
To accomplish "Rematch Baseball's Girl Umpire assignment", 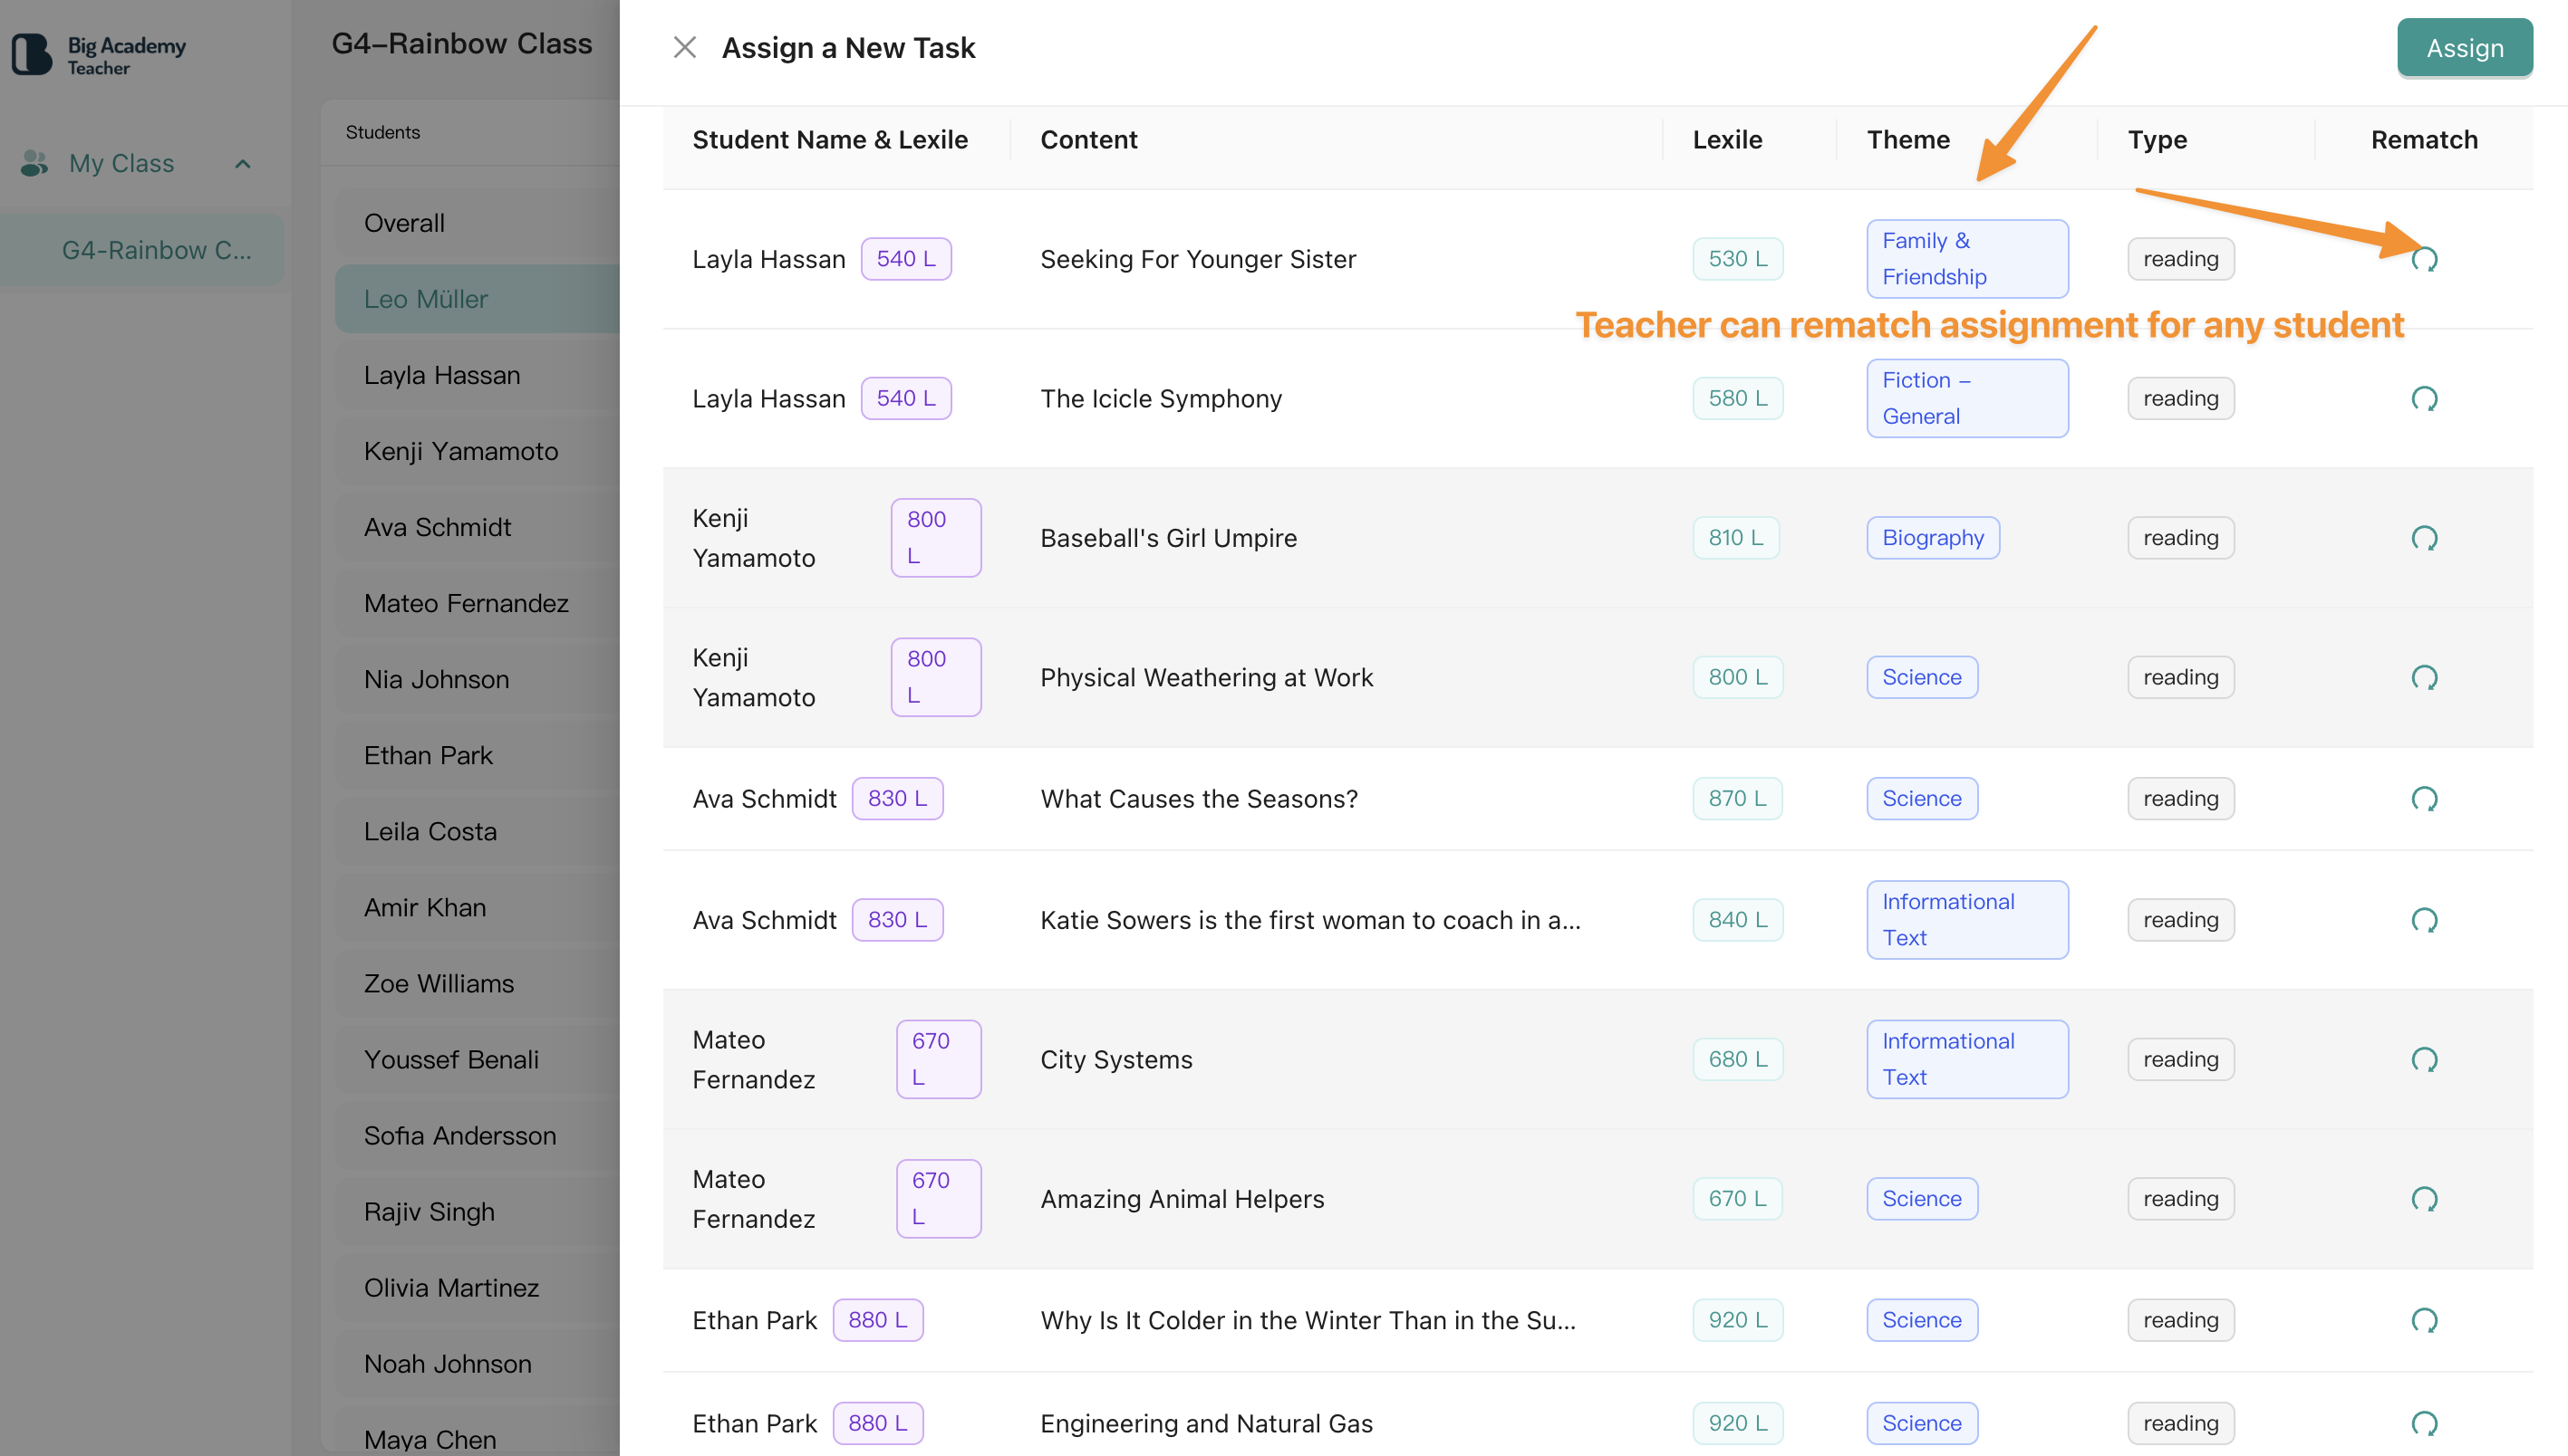I will pos(2423,539).
